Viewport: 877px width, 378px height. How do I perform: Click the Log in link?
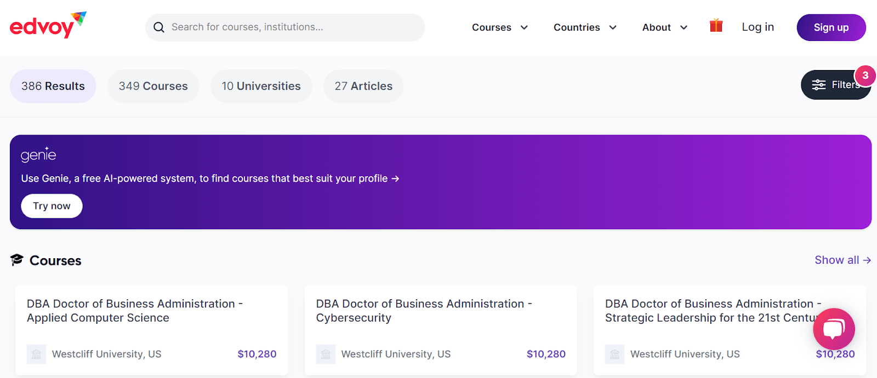tap(758, 27)
